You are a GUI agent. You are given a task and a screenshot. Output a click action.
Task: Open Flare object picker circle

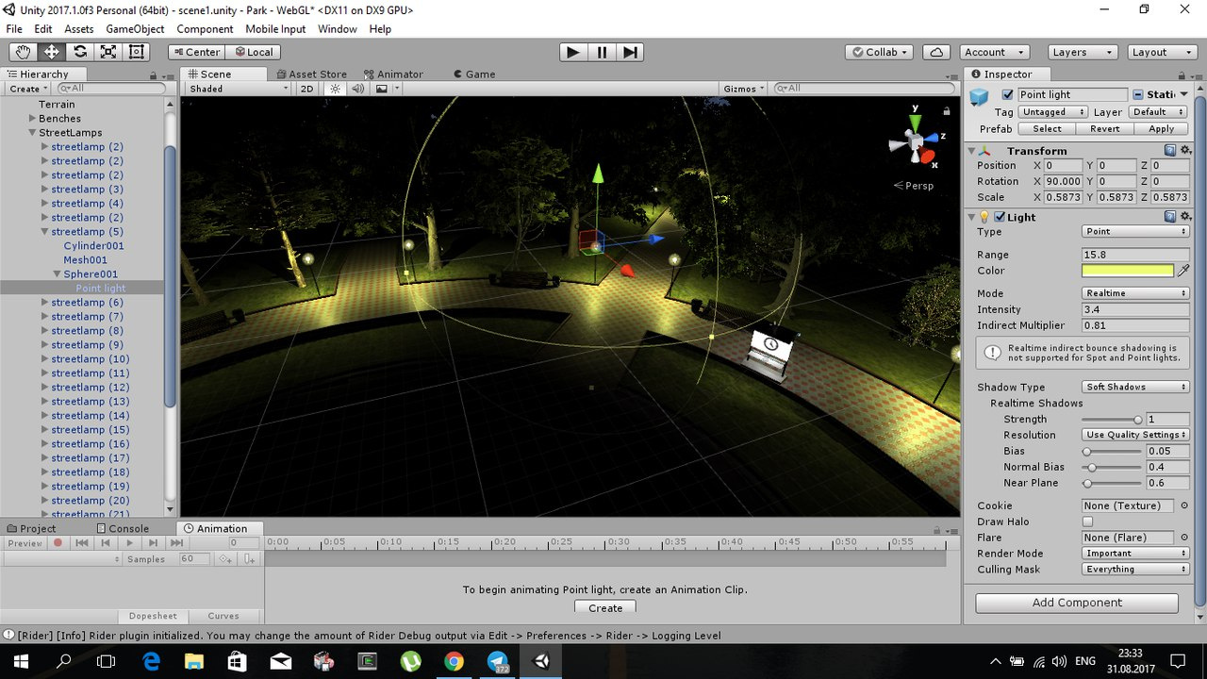point(1184,538)
